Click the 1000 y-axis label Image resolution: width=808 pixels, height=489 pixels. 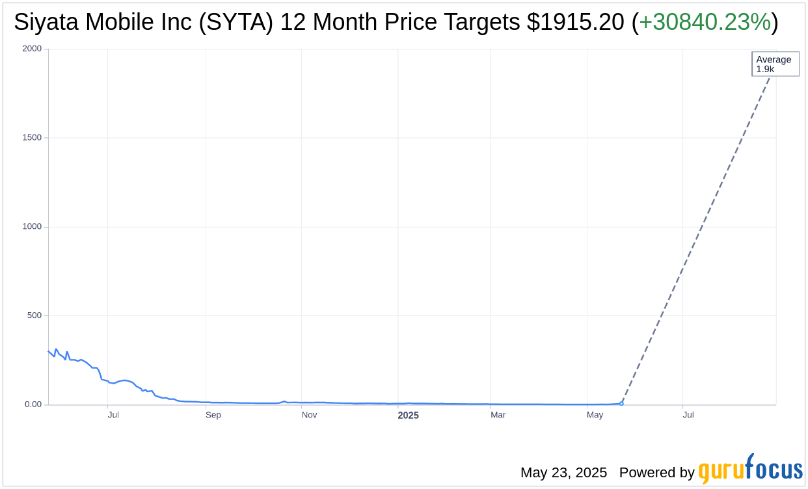coord(31,227)
